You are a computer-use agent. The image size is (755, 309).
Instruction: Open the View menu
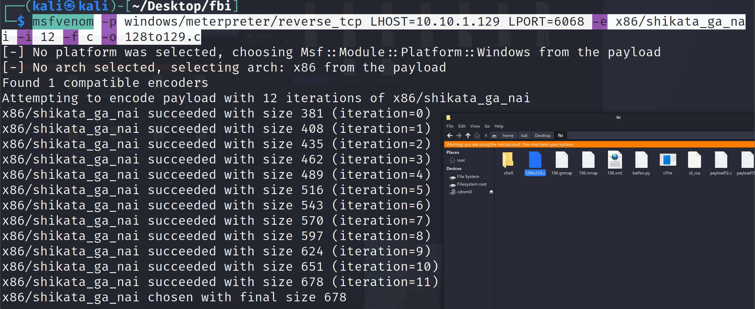coord(475,126)
